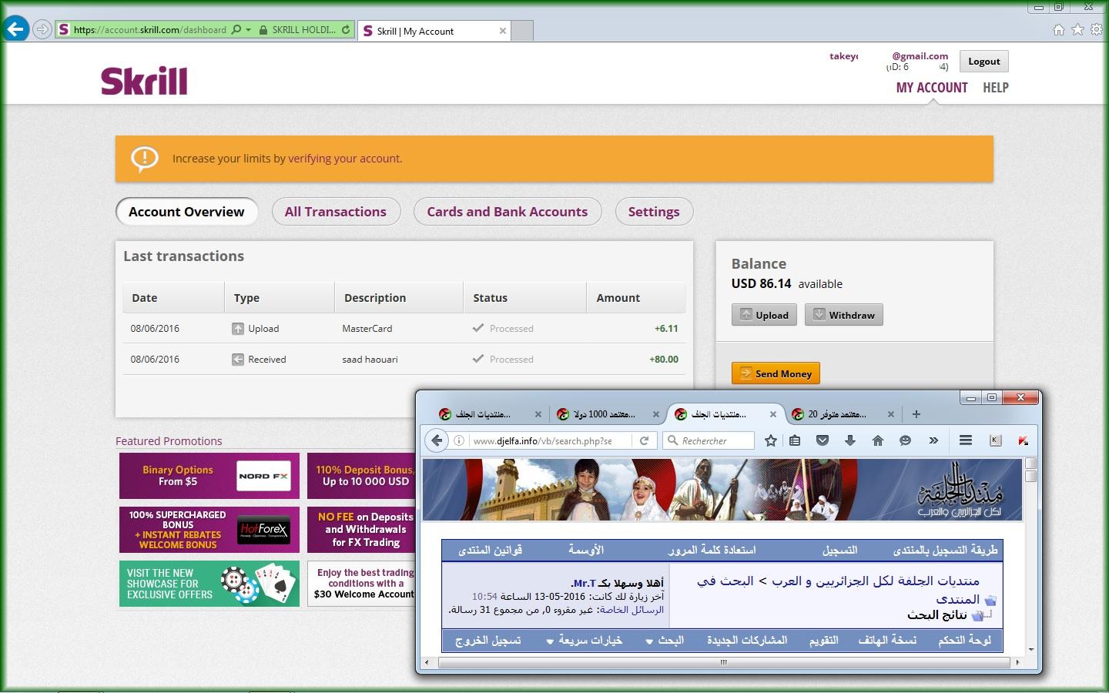Click the Send Money button

tap(776, 373)
